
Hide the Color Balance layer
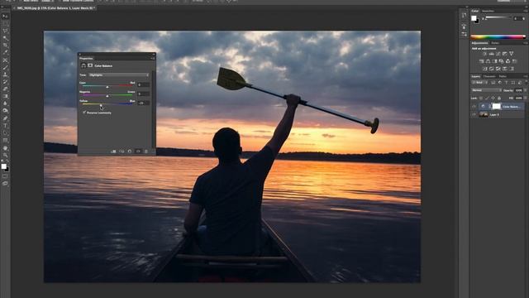pos(474,107)
